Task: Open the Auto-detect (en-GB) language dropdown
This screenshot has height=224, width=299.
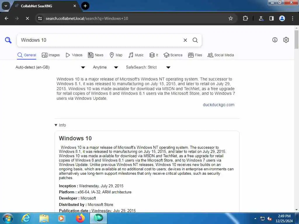Action: (50, 67)
